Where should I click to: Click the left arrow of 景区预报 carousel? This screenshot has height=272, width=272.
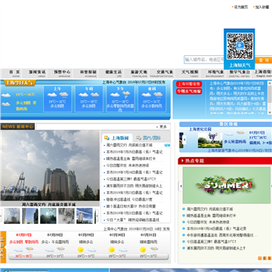(184, 140)
